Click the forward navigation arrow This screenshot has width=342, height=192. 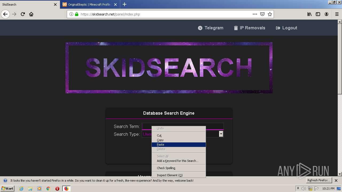point(14,14)
